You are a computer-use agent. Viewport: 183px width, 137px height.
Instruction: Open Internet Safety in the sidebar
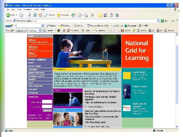[x=40, y=76]
